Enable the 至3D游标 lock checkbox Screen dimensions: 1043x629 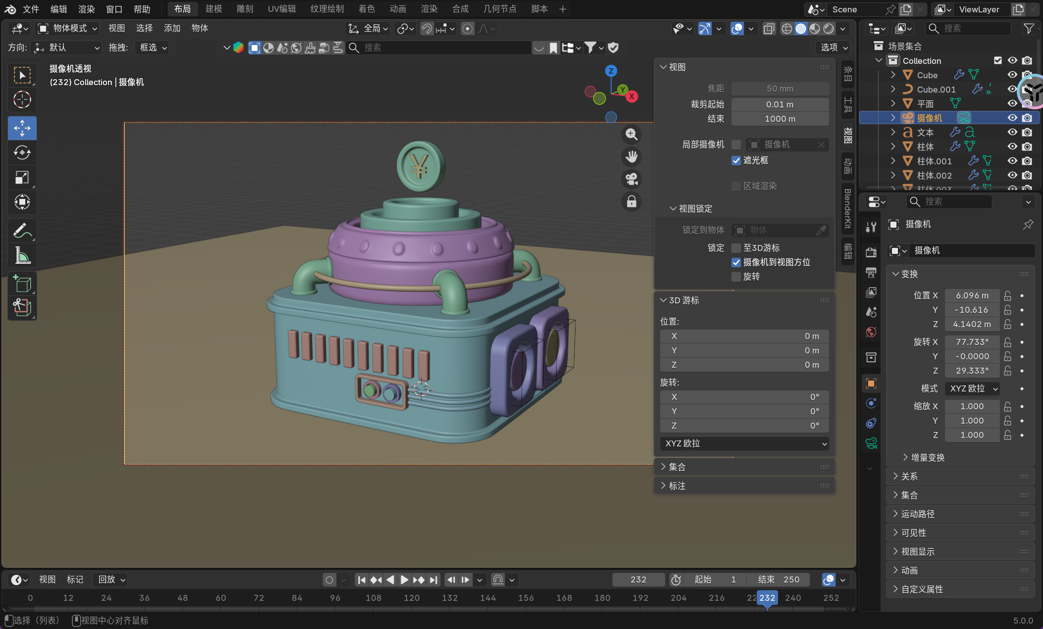(x=736, y=248)
